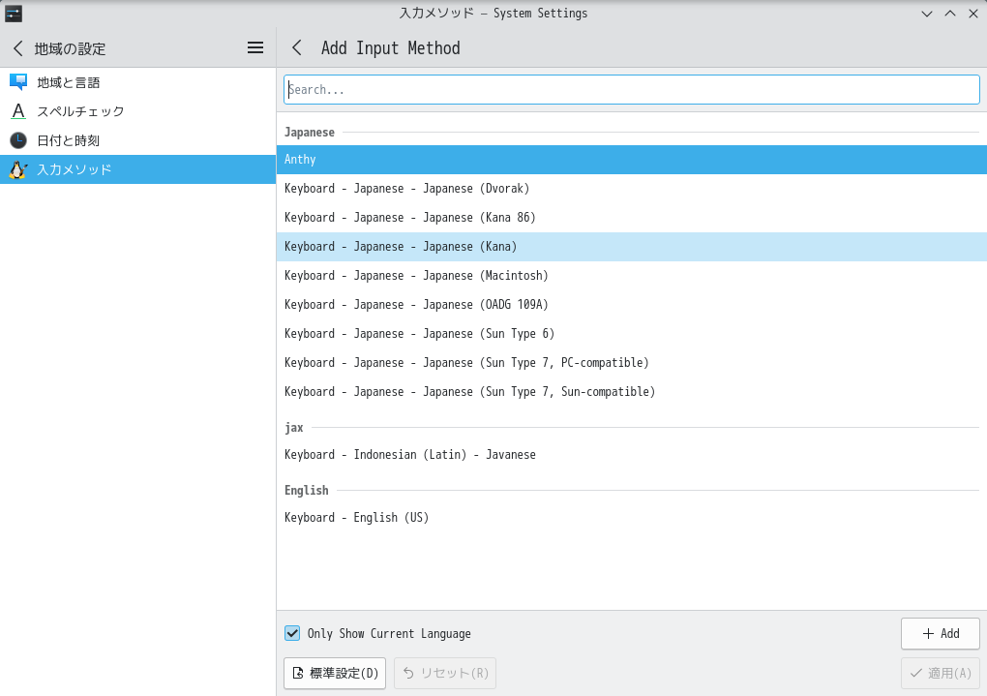Viewport: 987px width, 696px height.
Task: Select the Japanese (Kana) keyboard
Action: [631, 247]
